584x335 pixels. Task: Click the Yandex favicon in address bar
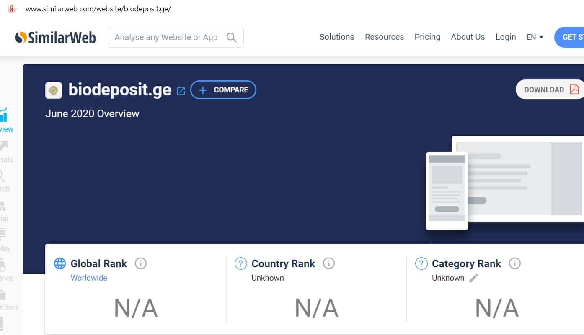[x=12, y=9]
